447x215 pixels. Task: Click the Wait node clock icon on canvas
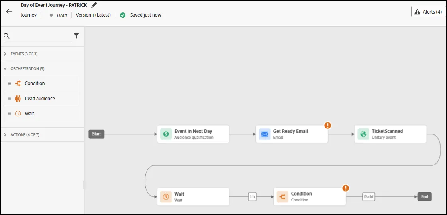[x=166, y=196]
